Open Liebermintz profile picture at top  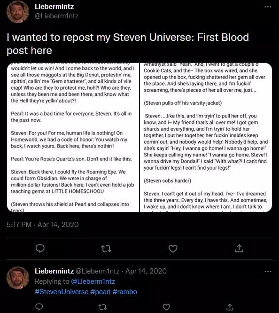[x=18, y=12]
